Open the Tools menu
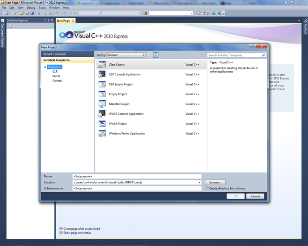This screenshot has height=246, width=308. [42, 8]
